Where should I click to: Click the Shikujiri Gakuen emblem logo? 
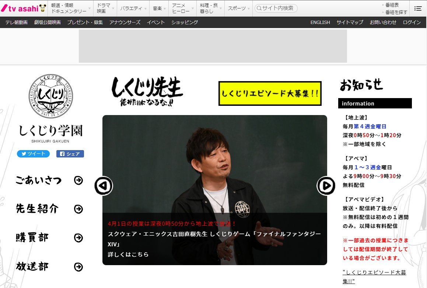pos(50,96)
